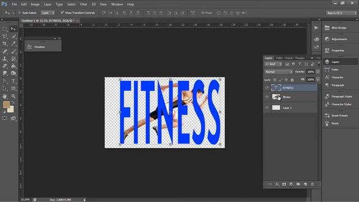Hide Layer 1 visibility eye
Screen dimensions: 359x202
point(267,107)
